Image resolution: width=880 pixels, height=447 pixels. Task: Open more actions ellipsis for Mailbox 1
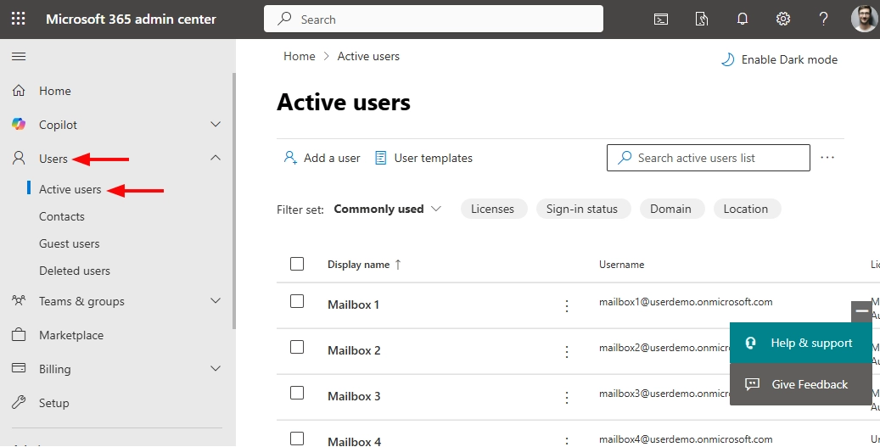pyautogui.click(x=567, y=306)
